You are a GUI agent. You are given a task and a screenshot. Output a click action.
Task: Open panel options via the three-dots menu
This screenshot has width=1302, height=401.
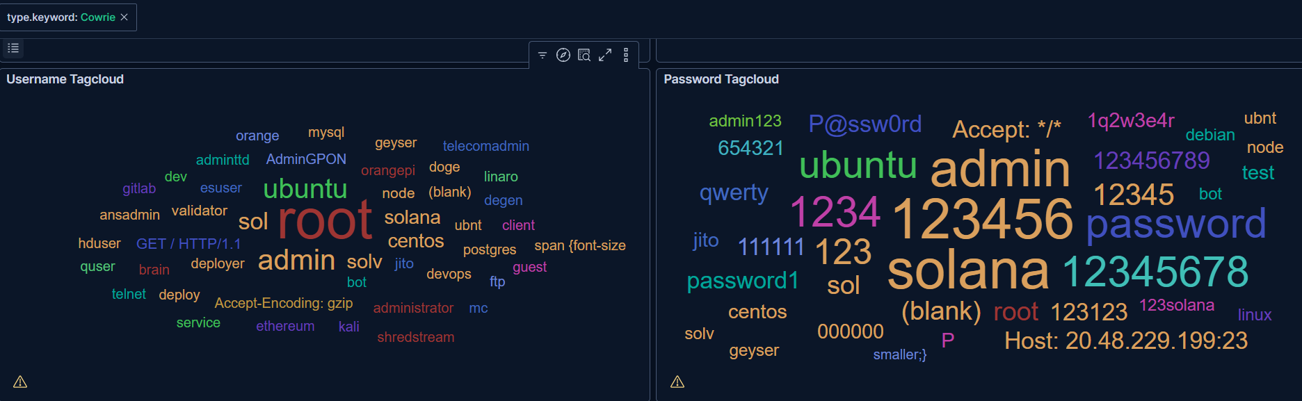pos(625,55)
